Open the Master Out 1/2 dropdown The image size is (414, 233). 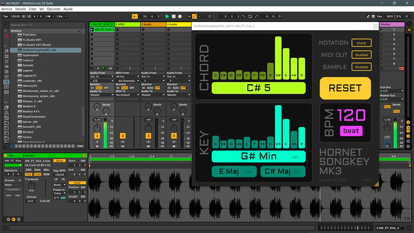click(x=392, y=99)
